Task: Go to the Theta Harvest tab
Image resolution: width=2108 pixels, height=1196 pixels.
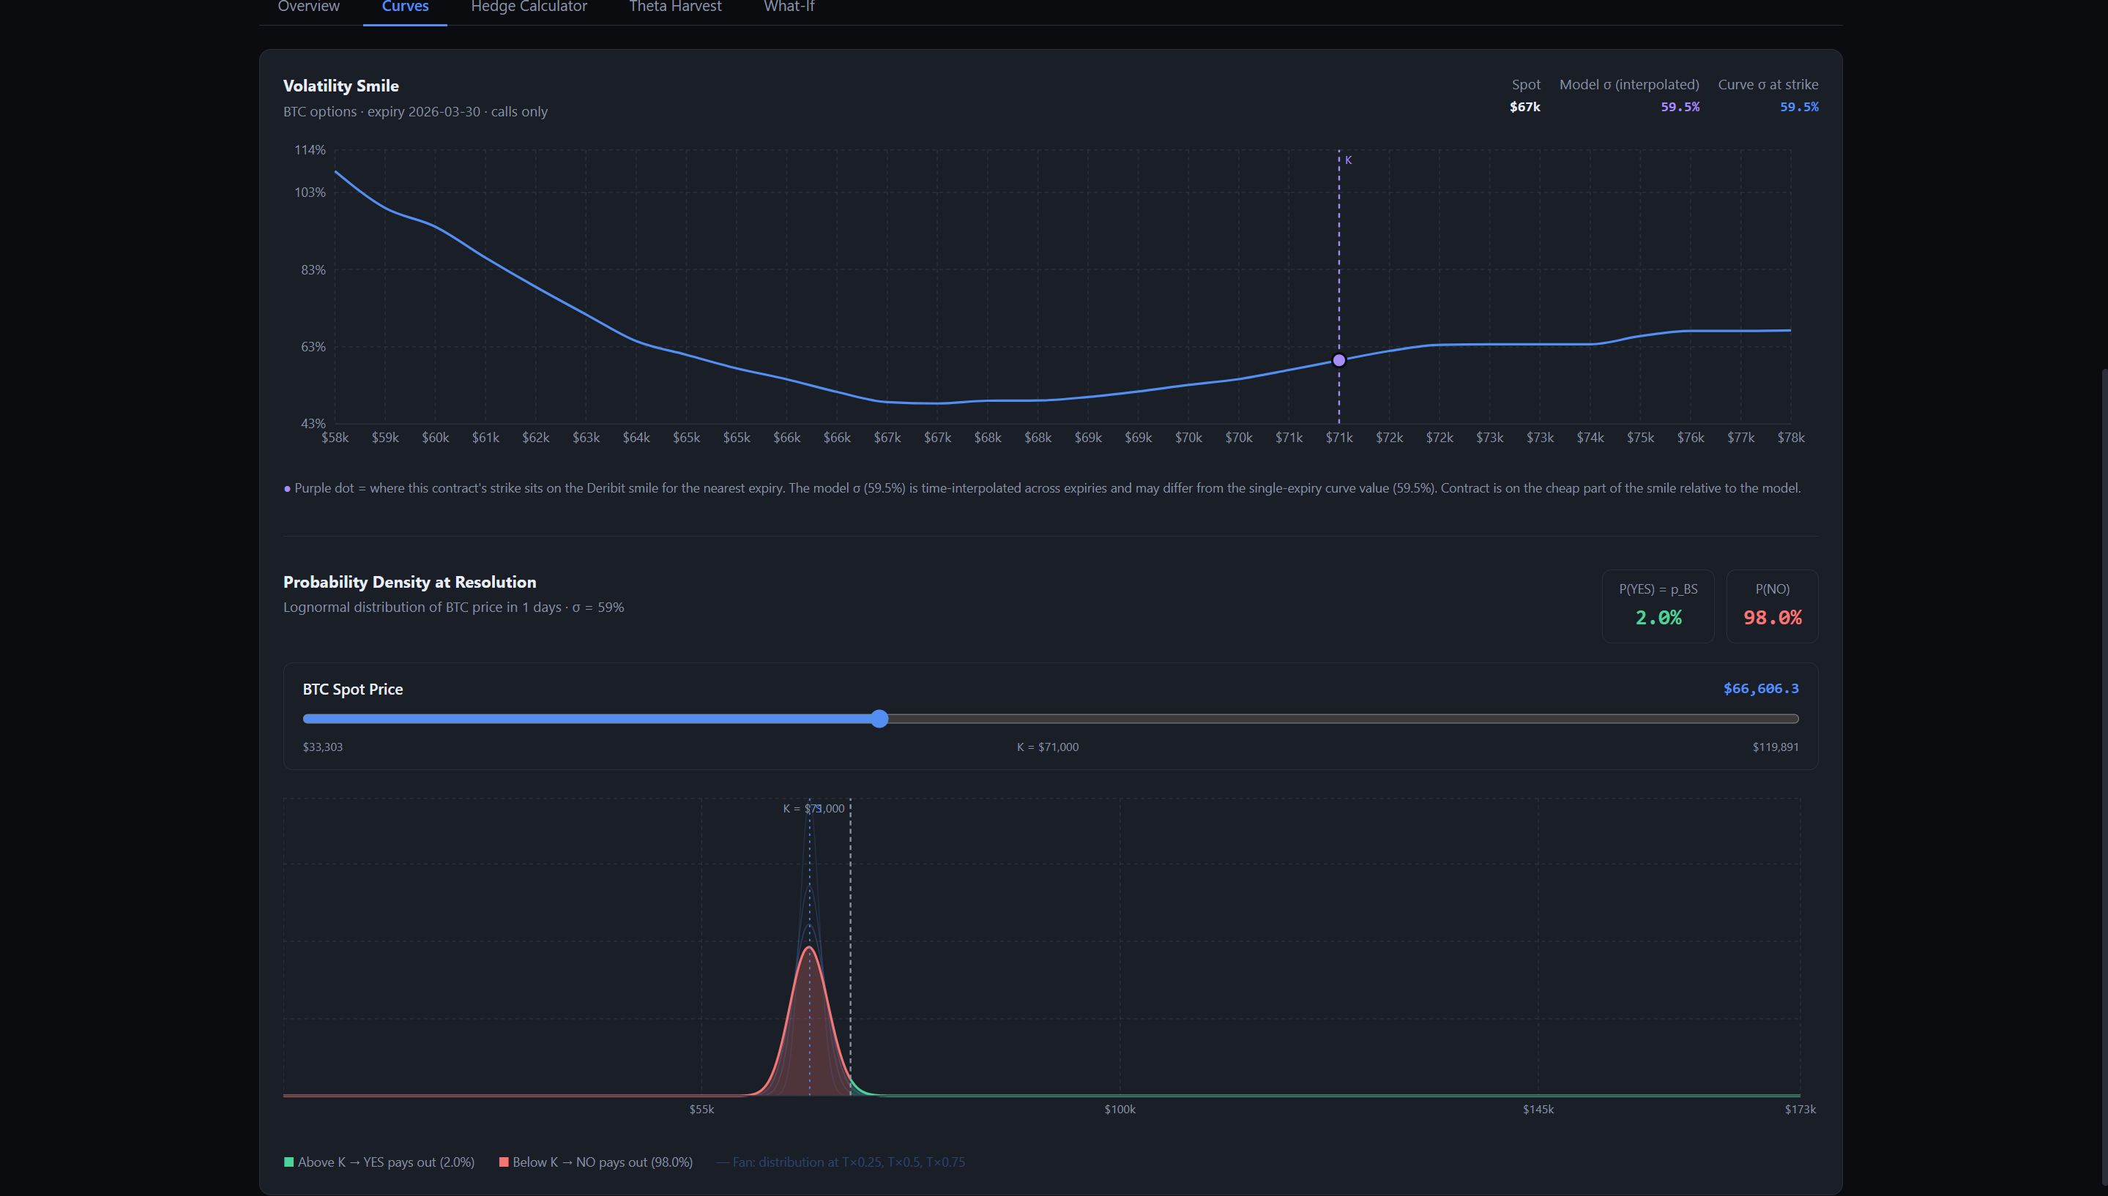Action: click(x=674, y=7)
